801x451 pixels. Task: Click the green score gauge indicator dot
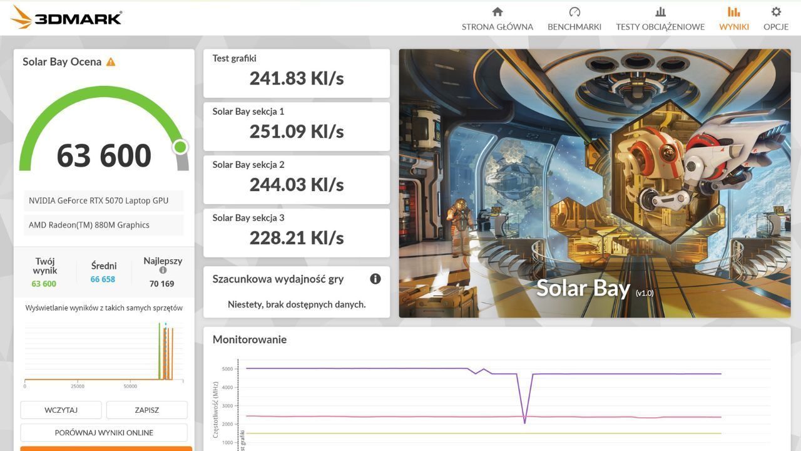tap(180, 147)
